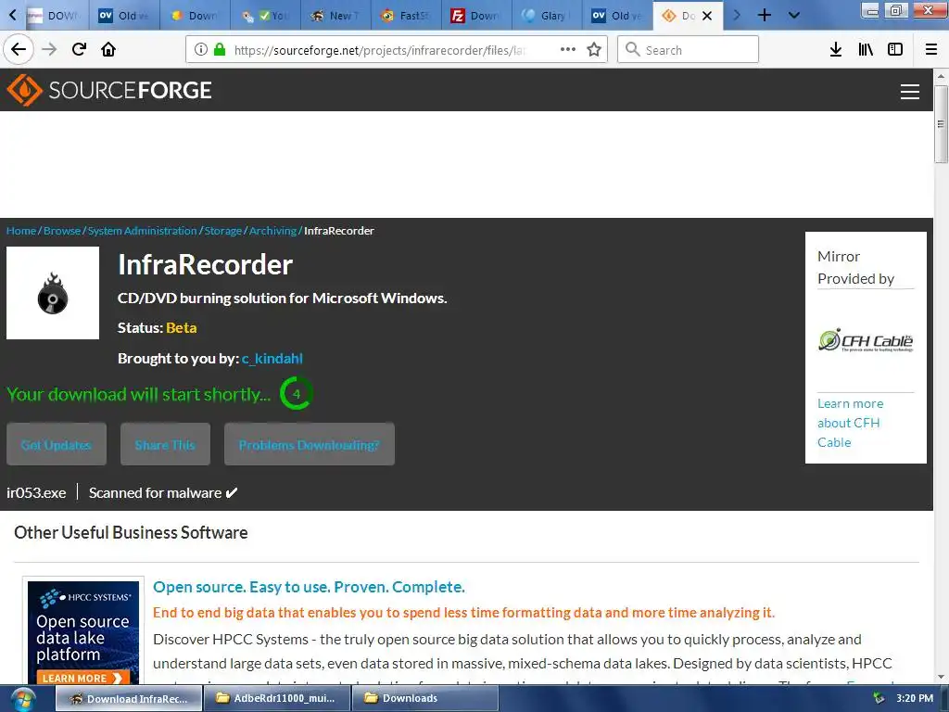Open SourceForge site hamburger menu
The height and width of the screenshot is (712, 949).
click(910, 92)
